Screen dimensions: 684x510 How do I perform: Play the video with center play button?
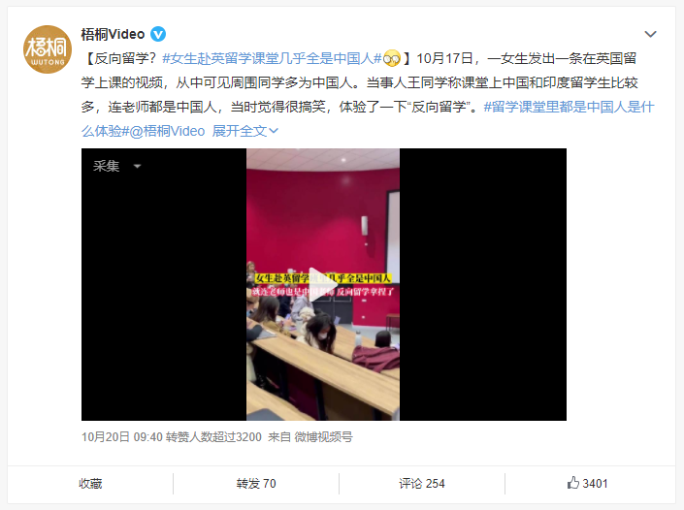pyautogui.click(x=323, y=285)
